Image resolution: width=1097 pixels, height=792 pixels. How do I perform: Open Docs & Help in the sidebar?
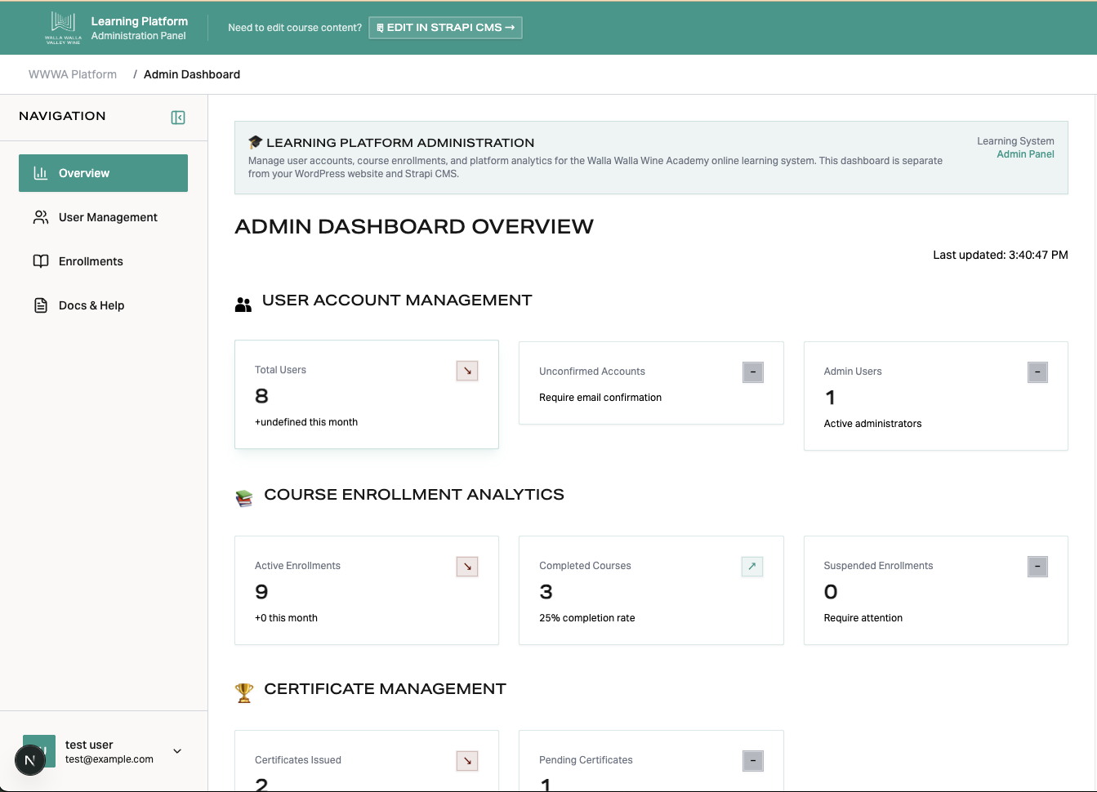click(103, 305)
